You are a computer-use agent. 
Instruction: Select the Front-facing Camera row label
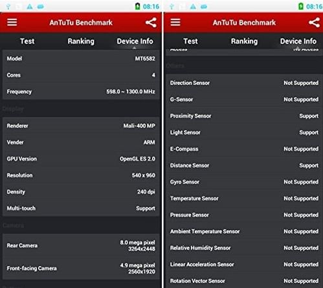pyautogui.click(x=32, y=268)
